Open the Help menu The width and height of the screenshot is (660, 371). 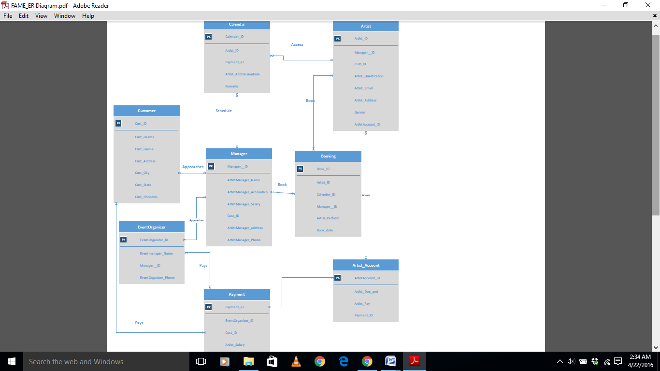88,16
